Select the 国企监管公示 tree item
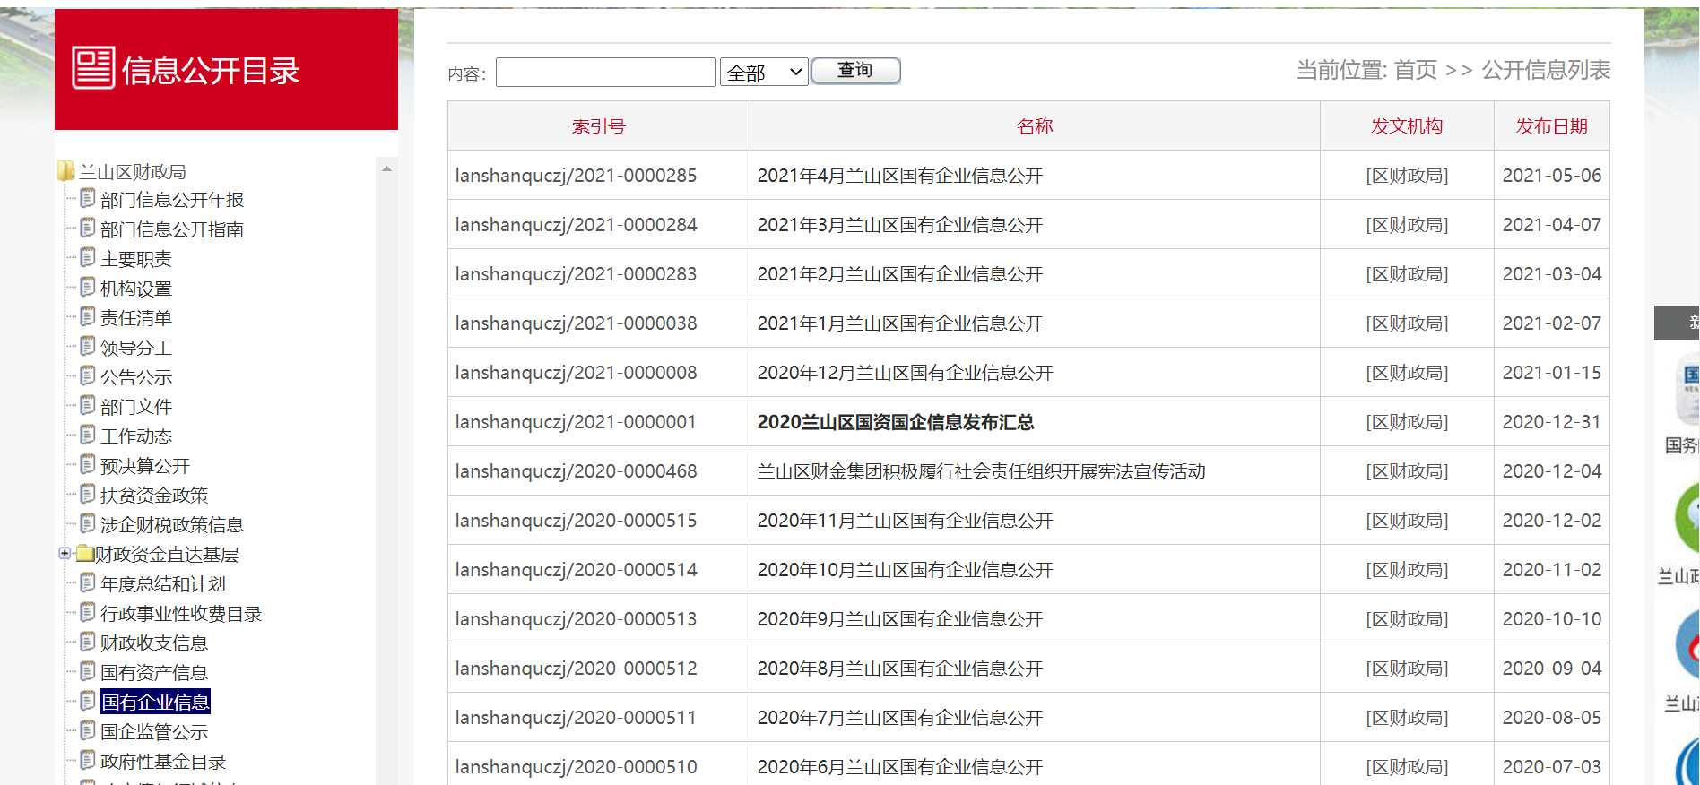The image size is (1700, 785). coord(154,732)
